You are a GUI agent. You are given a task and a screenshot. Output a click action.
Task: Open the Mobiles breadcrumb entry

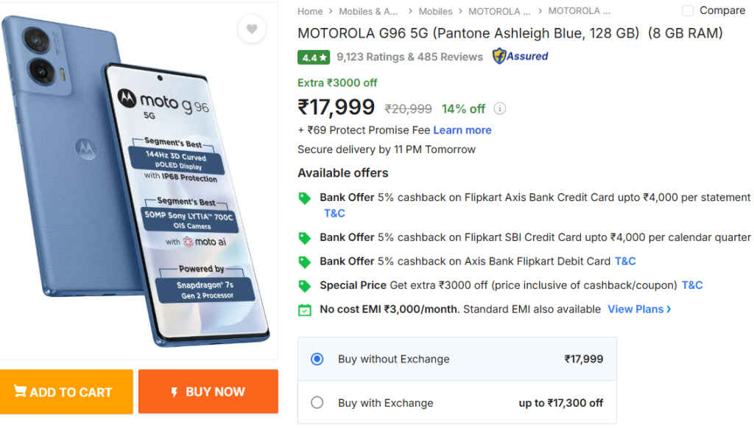435,11
